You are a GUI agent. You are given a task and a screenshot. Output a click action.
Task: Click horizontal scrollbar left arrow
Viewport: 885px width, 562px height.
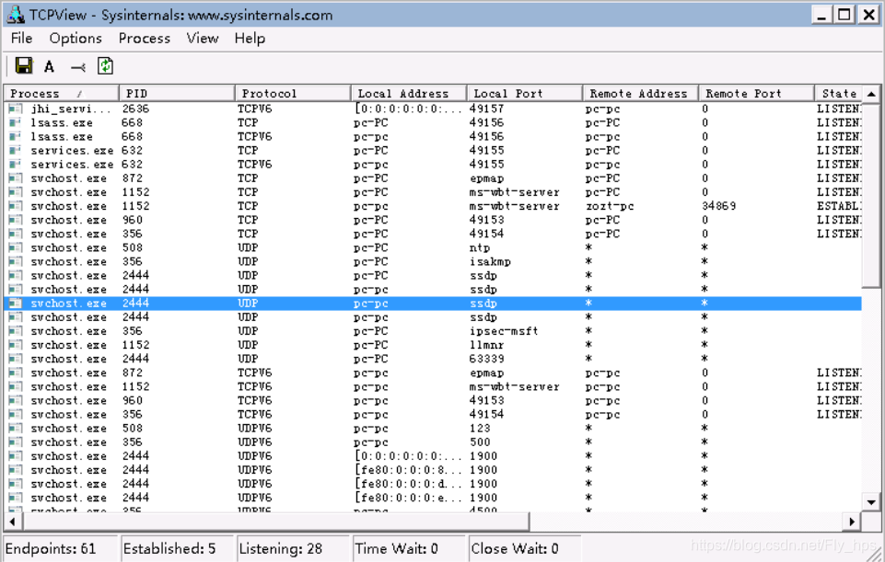(12, 522)
